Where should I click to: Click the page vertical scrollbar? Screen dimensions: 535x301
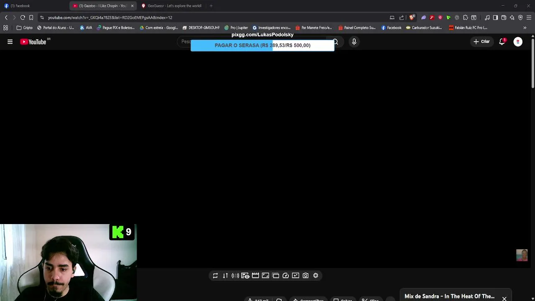point(532,63)
